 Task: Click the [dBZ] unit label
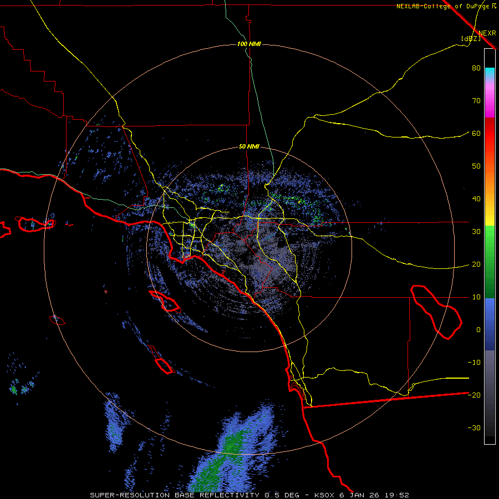(471, 38)
